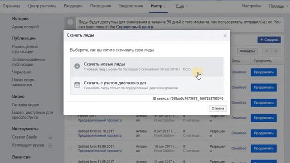
Task: Open Галерея видео in sidebar
Action: point(25,105)
